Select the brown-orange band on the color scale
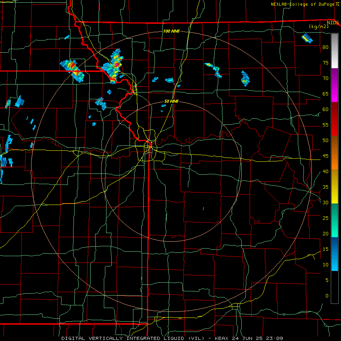 (335, 152)
